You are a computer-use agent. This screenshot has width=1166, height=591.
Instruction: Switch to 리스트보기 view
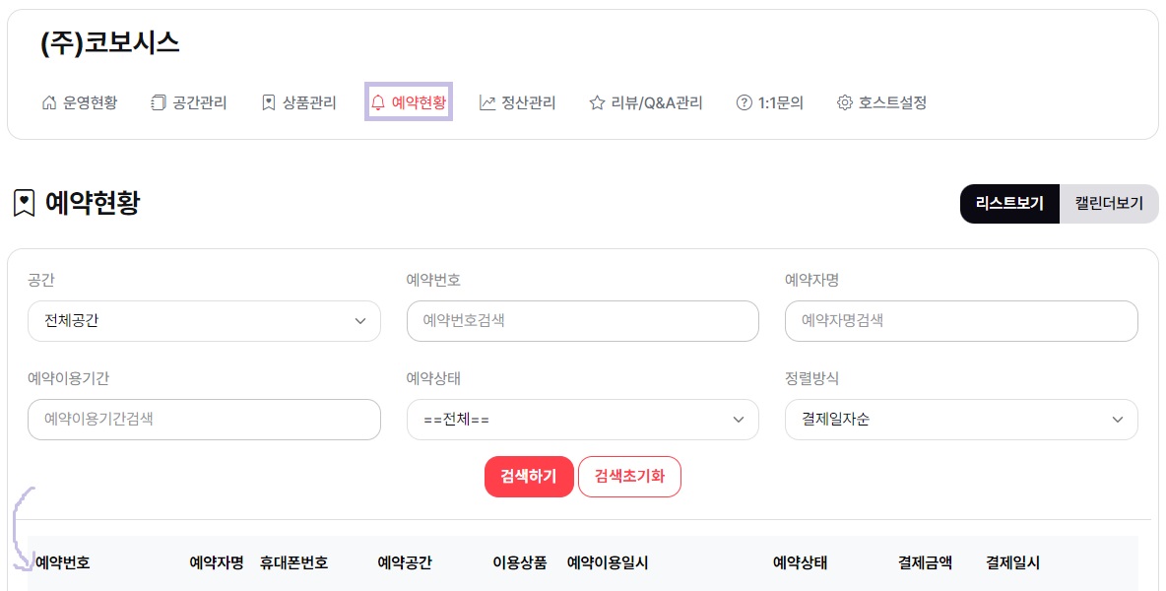pos(1009,204)
